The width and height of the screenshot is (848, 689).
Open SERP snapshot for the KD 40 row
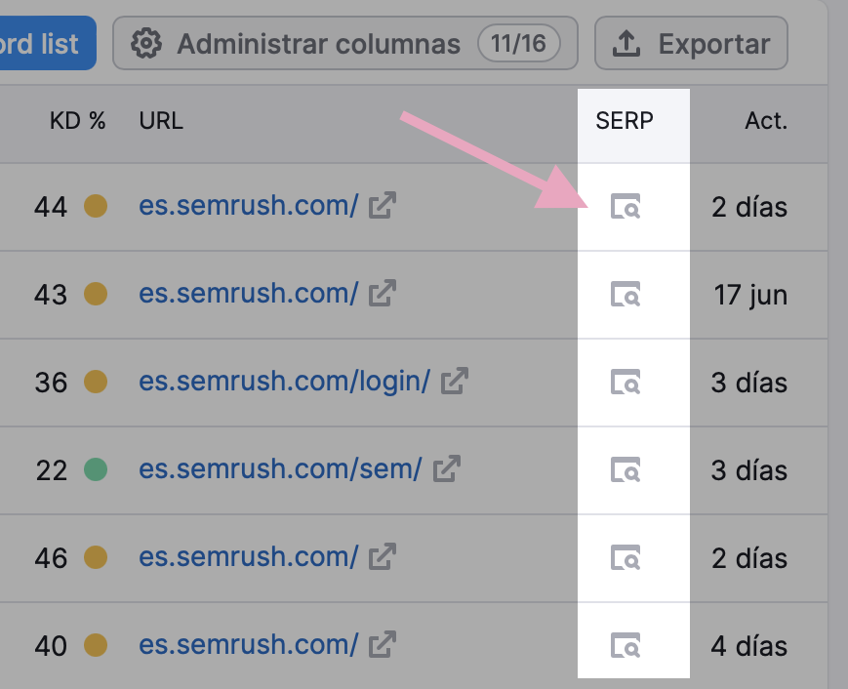(626, 645)
